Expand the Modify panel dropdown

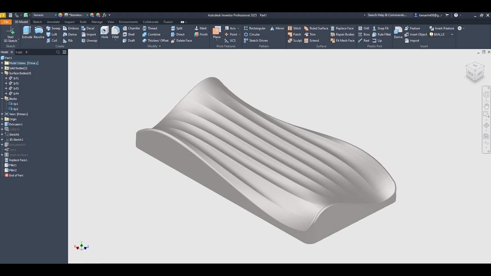(x=154, y=46)
